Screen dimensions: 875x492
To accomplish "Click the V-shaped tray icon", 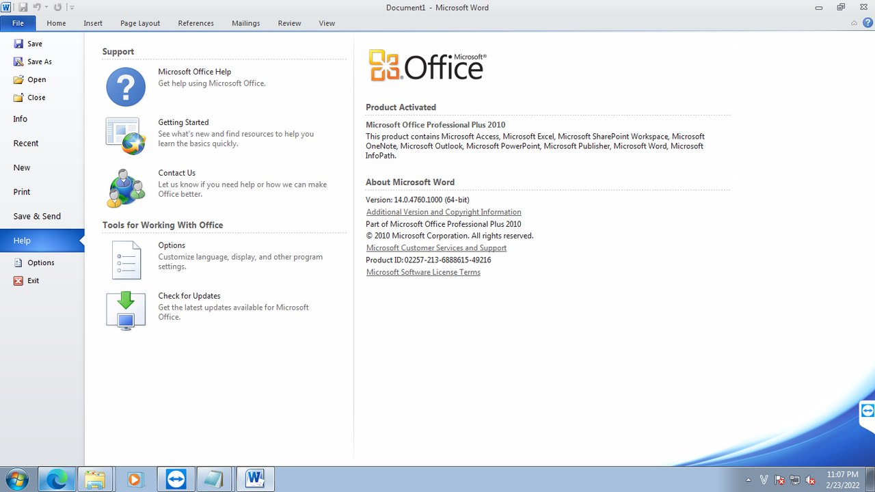I will click(764, 480).
